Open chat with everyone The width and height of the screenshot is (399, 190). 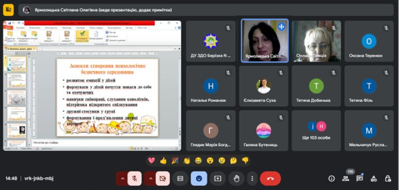[x=360, y=179]
